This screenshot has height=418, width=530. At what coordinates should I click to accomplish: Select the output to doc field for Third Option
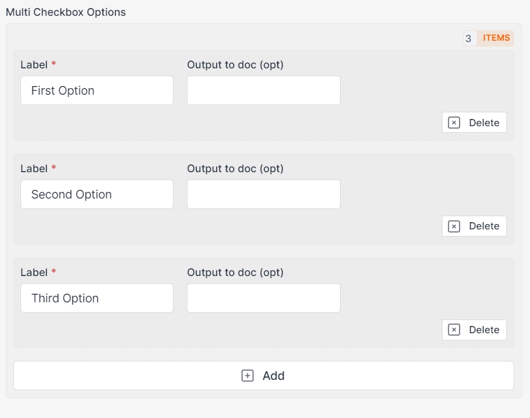tap(263, 298)
